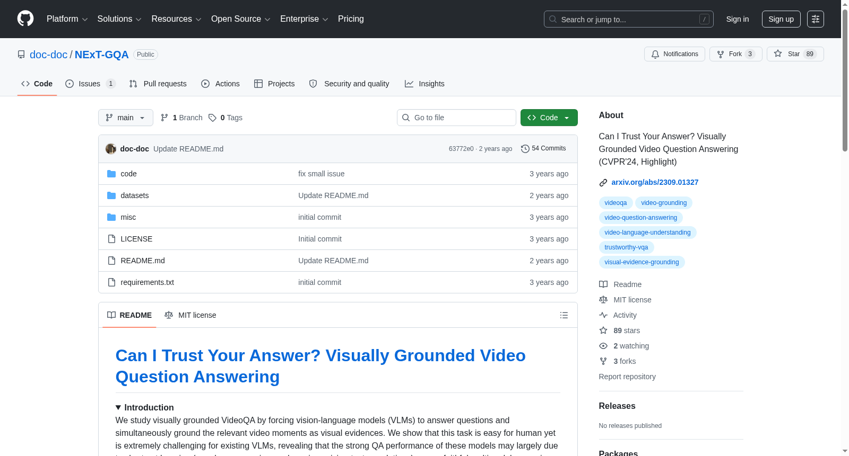Viewport: 849px width, 456px height.
Task: Click the branch icon beside 1 Branch
Action: click(x=164, y=118)
